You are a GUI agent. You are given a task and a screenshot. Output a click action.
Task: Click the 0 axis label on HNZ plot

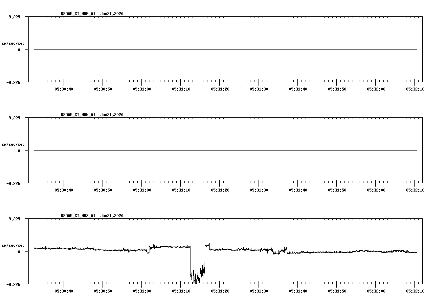coord(19,252)
